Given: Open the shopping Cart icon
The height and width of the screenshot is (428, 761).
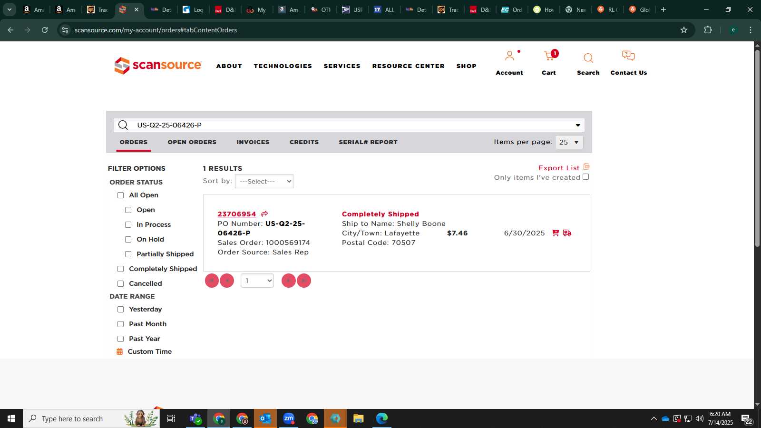Looking at the screenshot, I should [549, 56].
